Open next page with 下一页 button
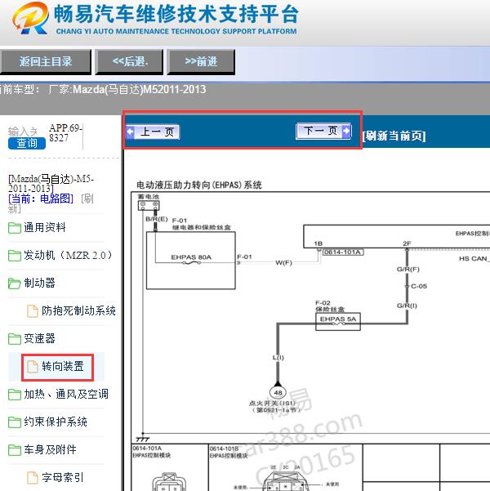 pos(323,131)
